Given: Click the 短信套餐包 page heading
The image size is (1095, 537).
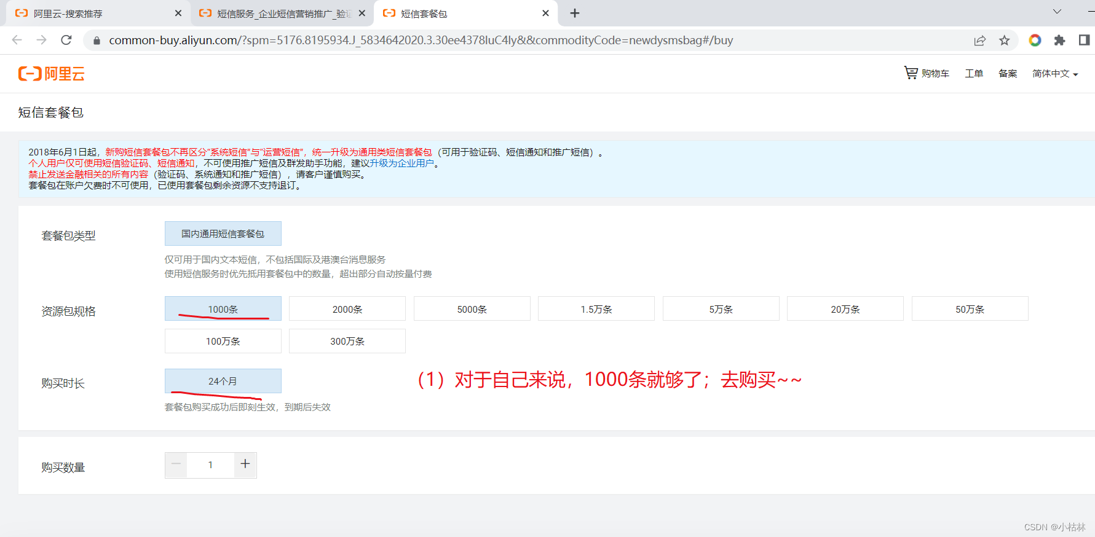Looking at the screenshot, I should (x=51, y=112).
